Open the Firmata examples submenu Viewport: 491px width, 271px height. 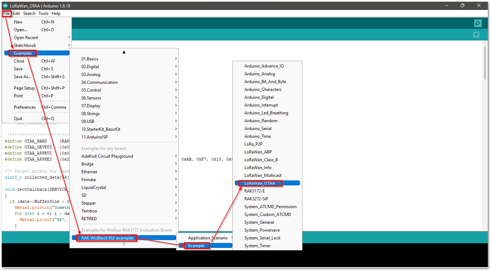click(x=124, y=180)
